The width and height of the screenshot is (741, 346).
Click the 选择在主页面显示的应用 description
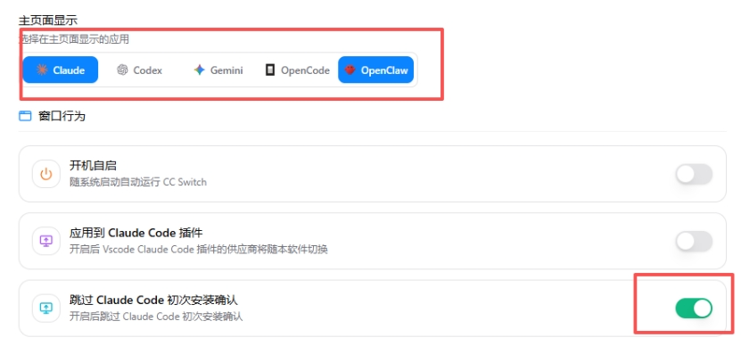pos(74,39)
